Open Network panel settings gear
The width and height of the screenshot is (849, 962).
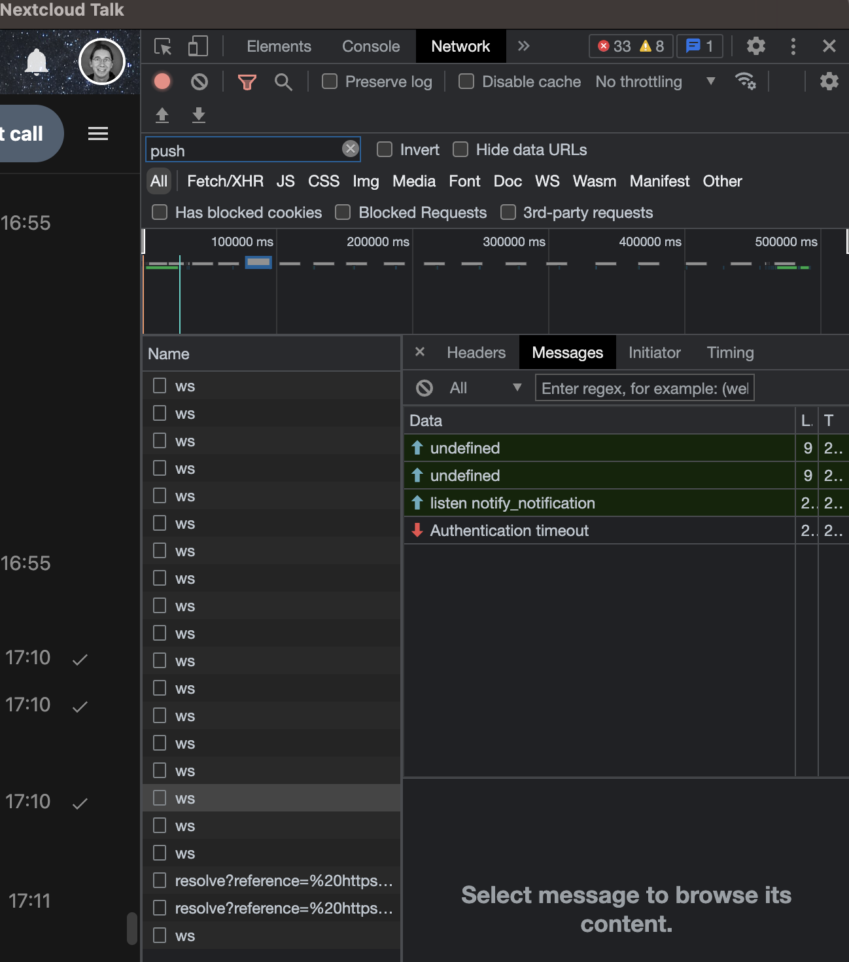coord(829,81)
